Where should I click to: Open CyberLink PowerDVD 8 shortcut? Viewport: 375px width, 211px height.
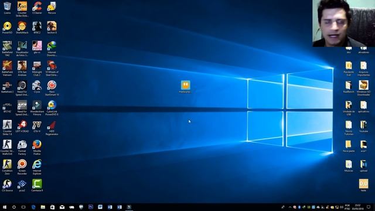coord(52,108)
